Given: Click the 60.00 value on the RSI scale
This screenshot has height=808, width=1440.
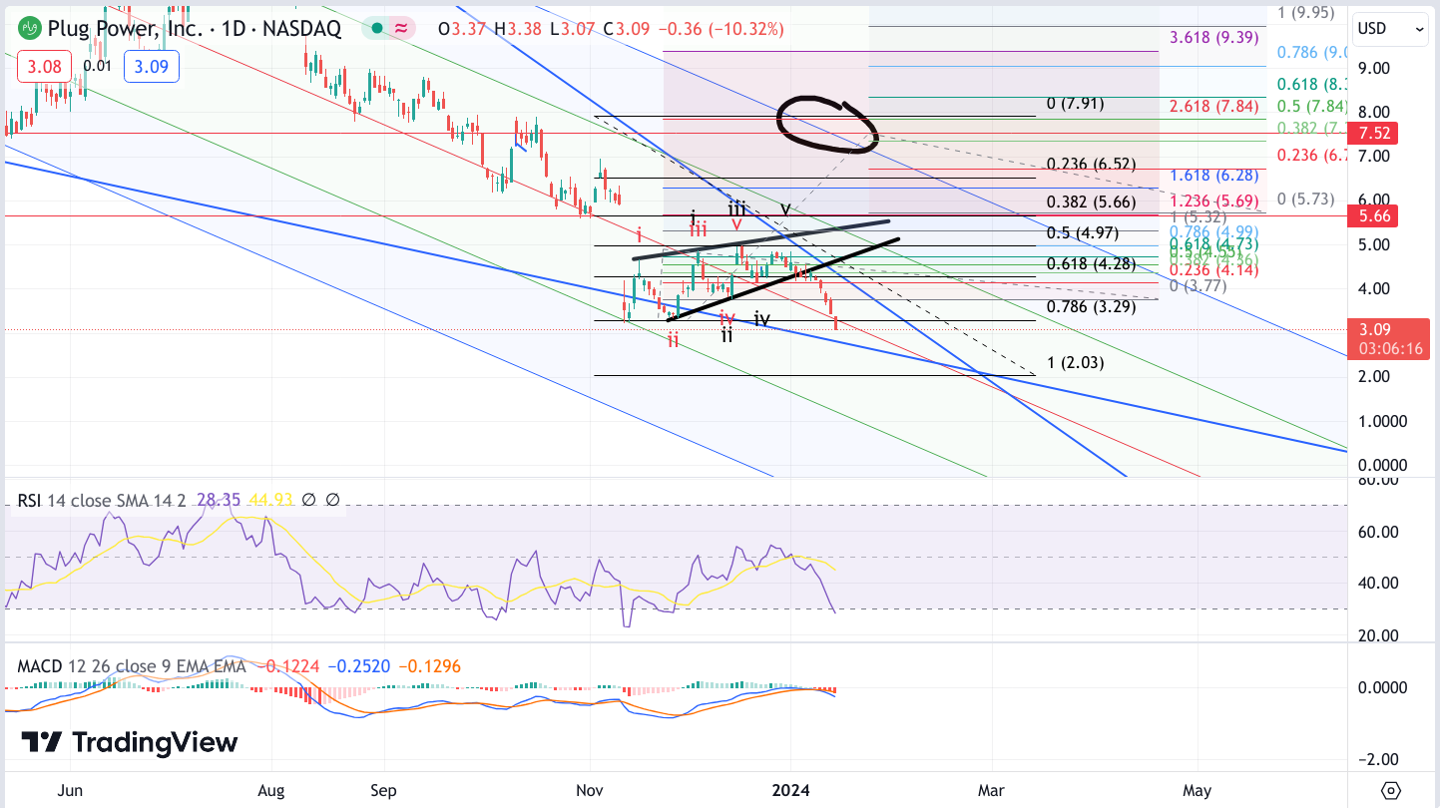Looking at the screenshot, I should coord(1378,532).
